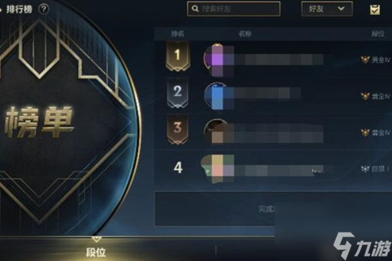Viewport: 392px width, 261px height.
Task: Click the rank 3 bronze badge
Action: coord(178,129)
